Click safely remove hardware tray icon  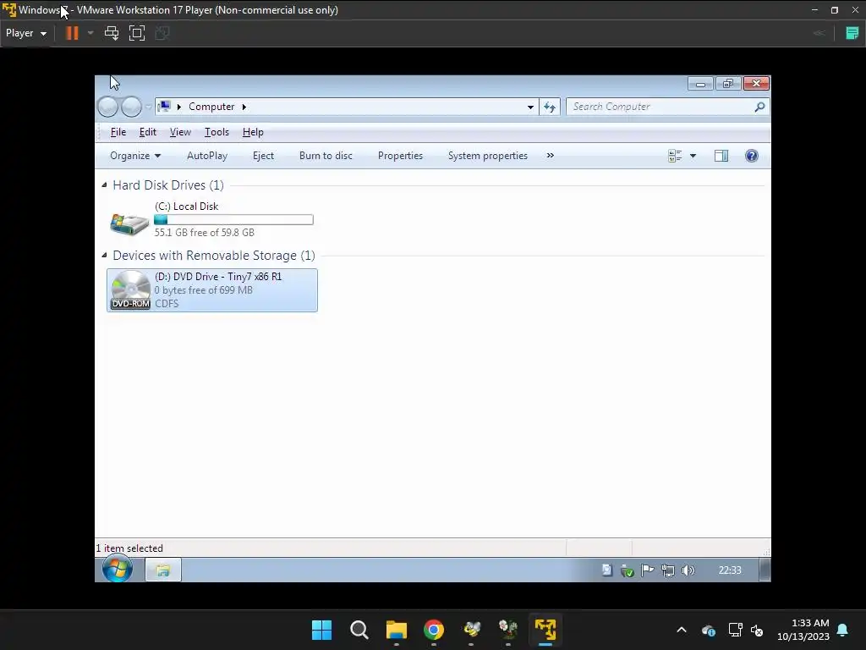coord(627,570)
